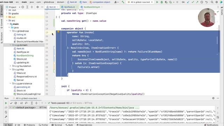
Task: Open the Profiler tool window tab
Action: click(x=43, y=125)
